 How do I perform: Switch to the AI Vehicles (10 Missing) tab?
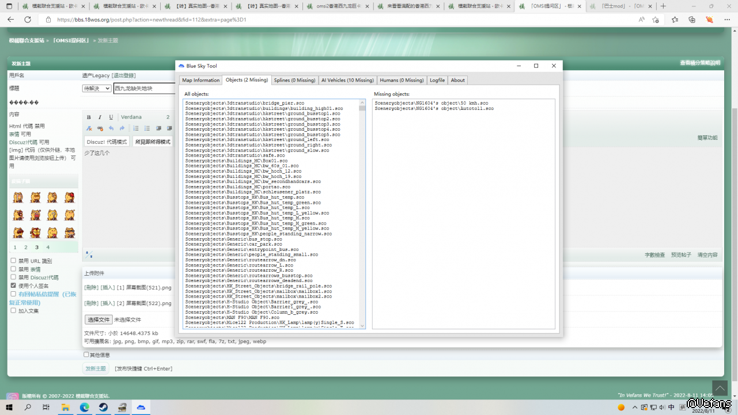[x=347, y=80]
